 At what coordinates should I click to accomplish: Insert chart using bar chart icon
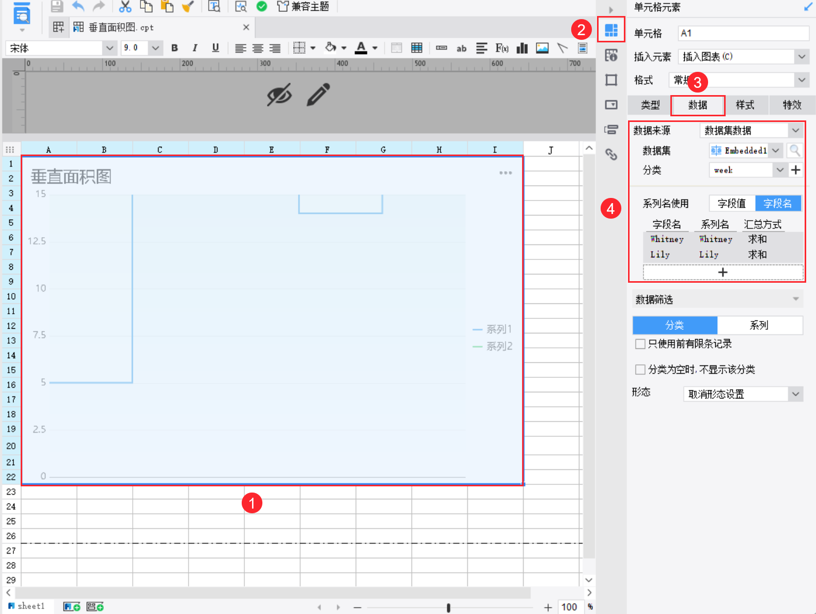pos(522,48)
